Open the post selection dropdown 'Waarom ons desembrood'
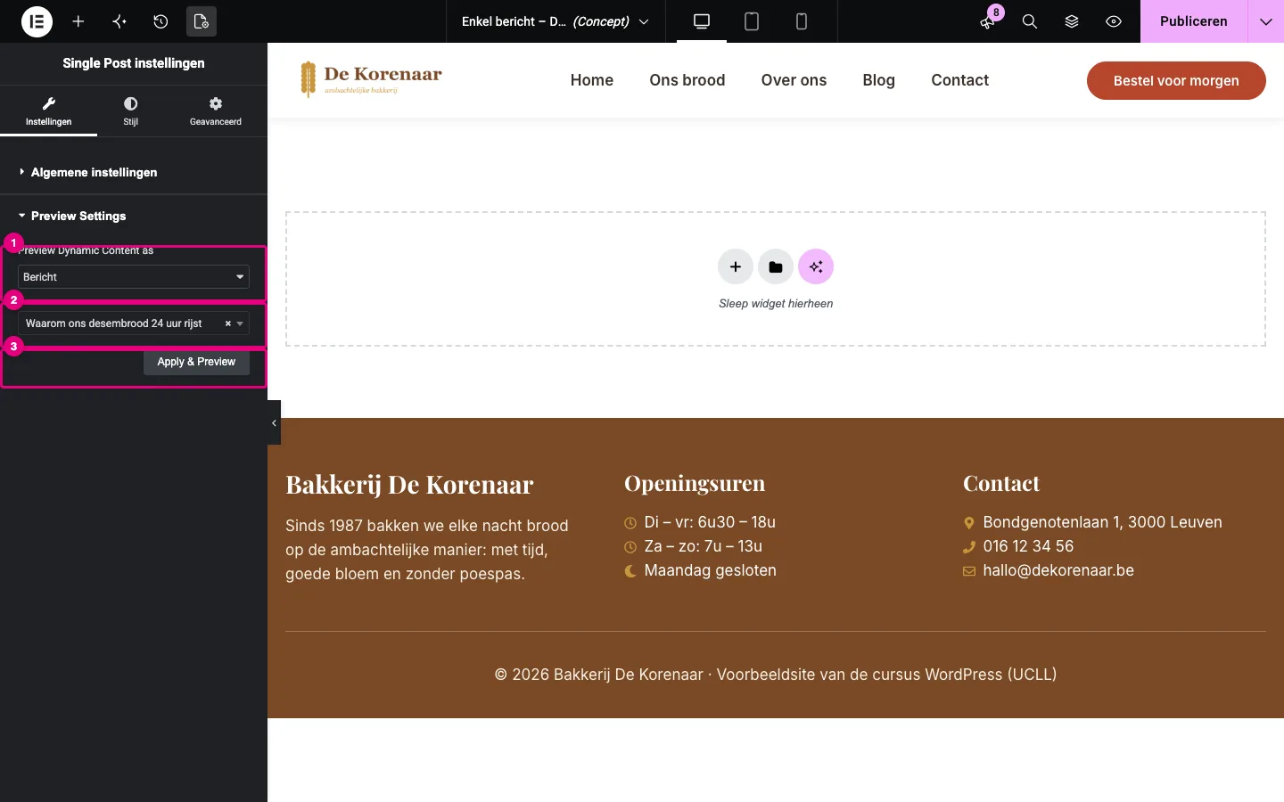Viewport: 1284px width, 802px height. coord(134,323)
